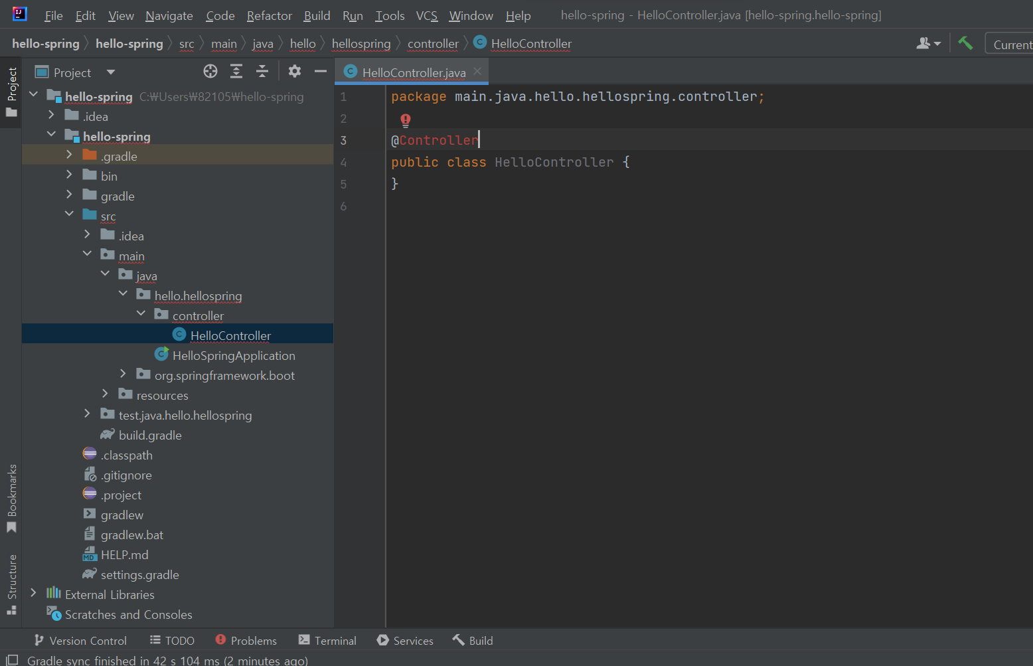Open the Code menu

(x=220, y=15)
